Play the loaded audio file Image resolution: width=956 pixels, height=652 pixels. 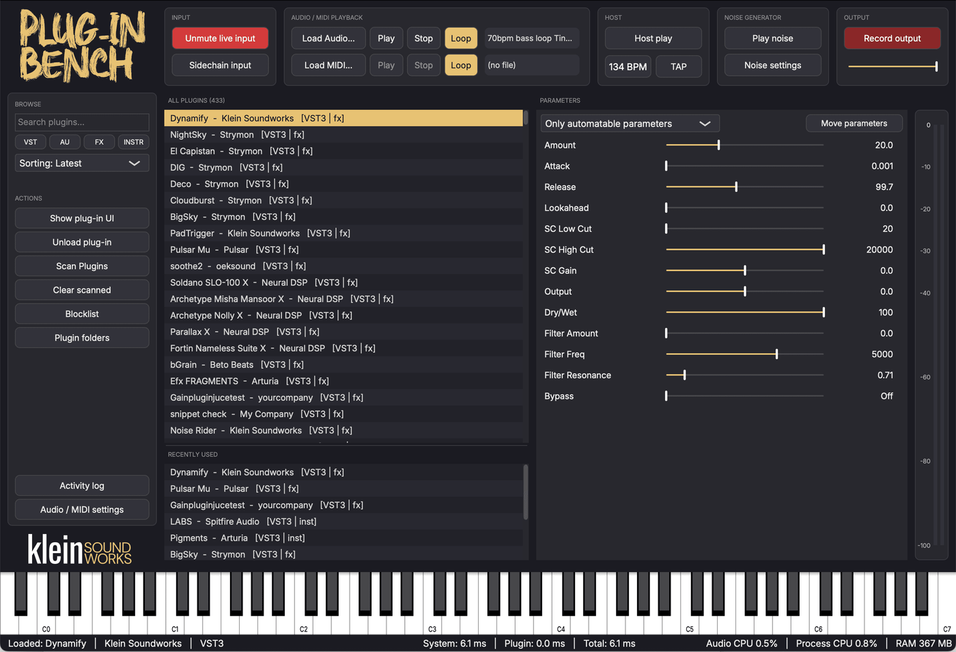(386, 38)
